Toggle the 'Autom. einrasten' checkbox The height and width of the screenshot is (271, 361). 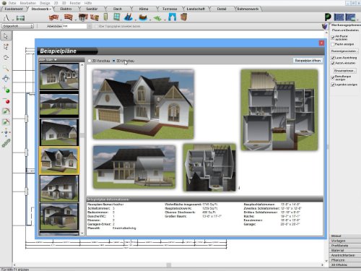pos(333,63)
